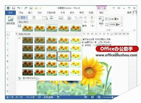141x103 pixels.
Task: Open the Align objects dropdown
Action: [x=93, y=17]
